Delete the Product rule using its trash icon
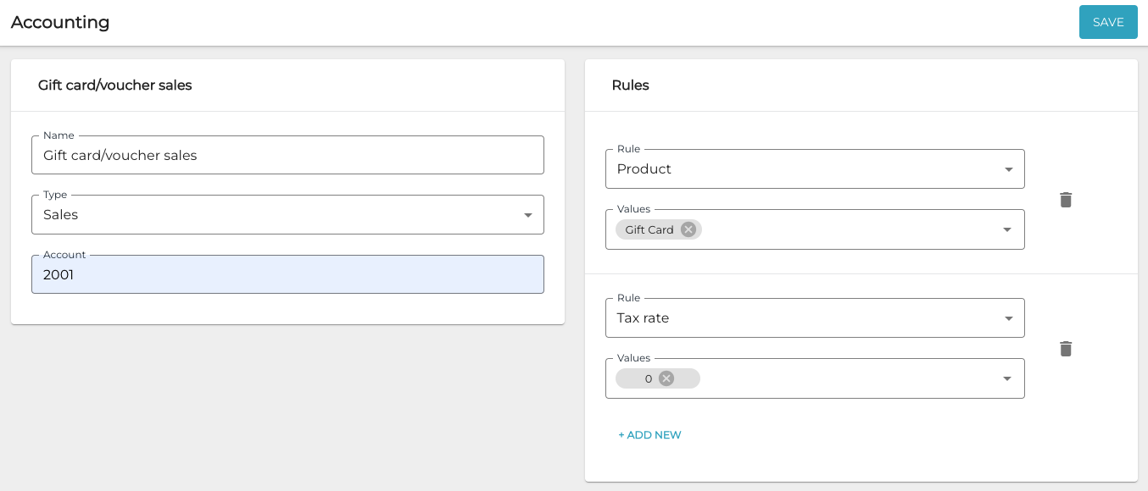Image resolution: width=1148 pixels, height=491 pixels. click(1066, 200)
